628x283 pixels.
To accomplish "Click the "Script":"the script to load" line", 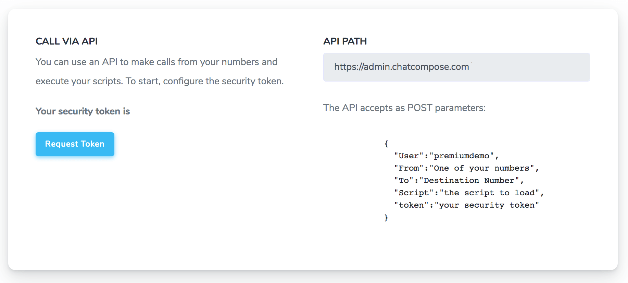I will [x=469, y=193].
